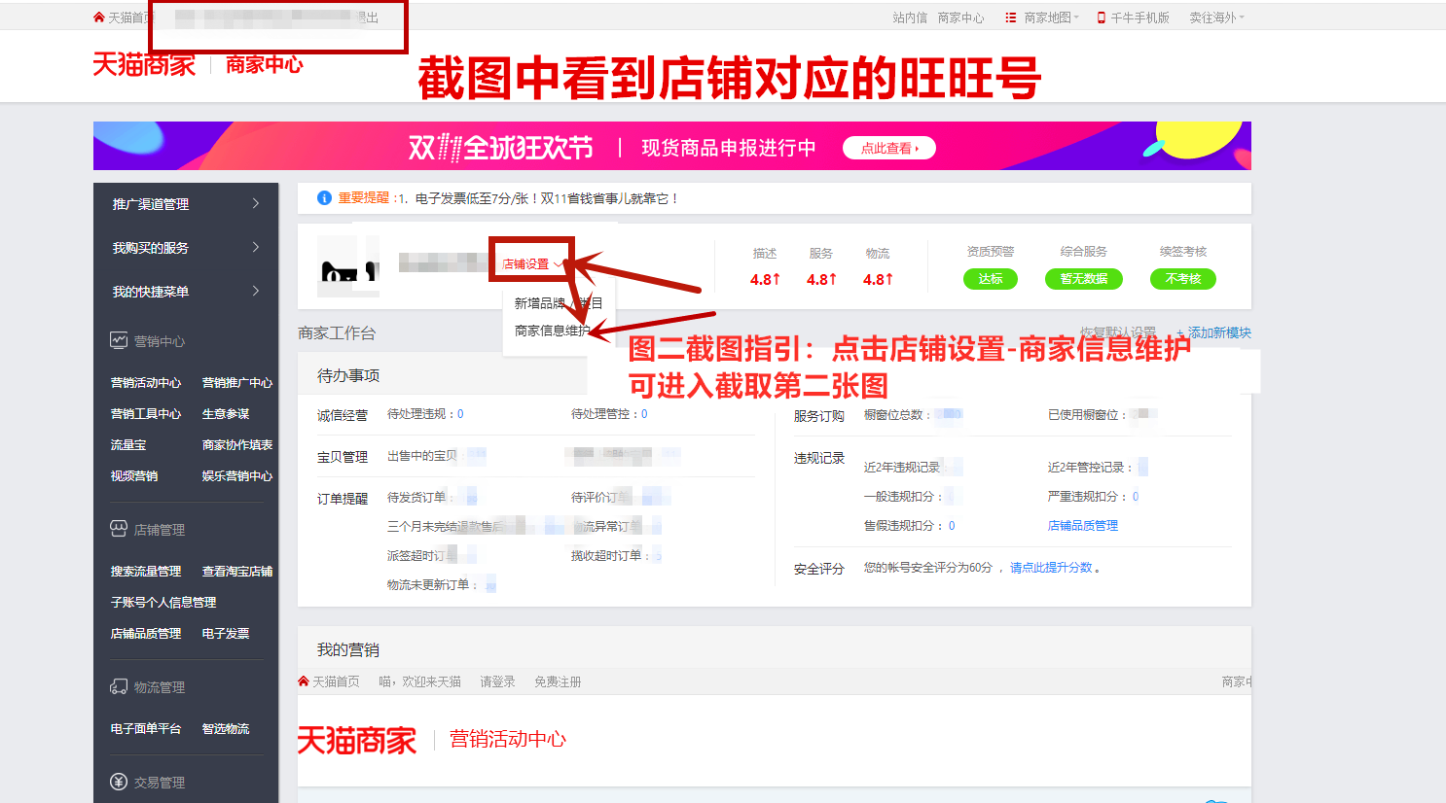Select the 营销中心 chart icon

[119, 340]
